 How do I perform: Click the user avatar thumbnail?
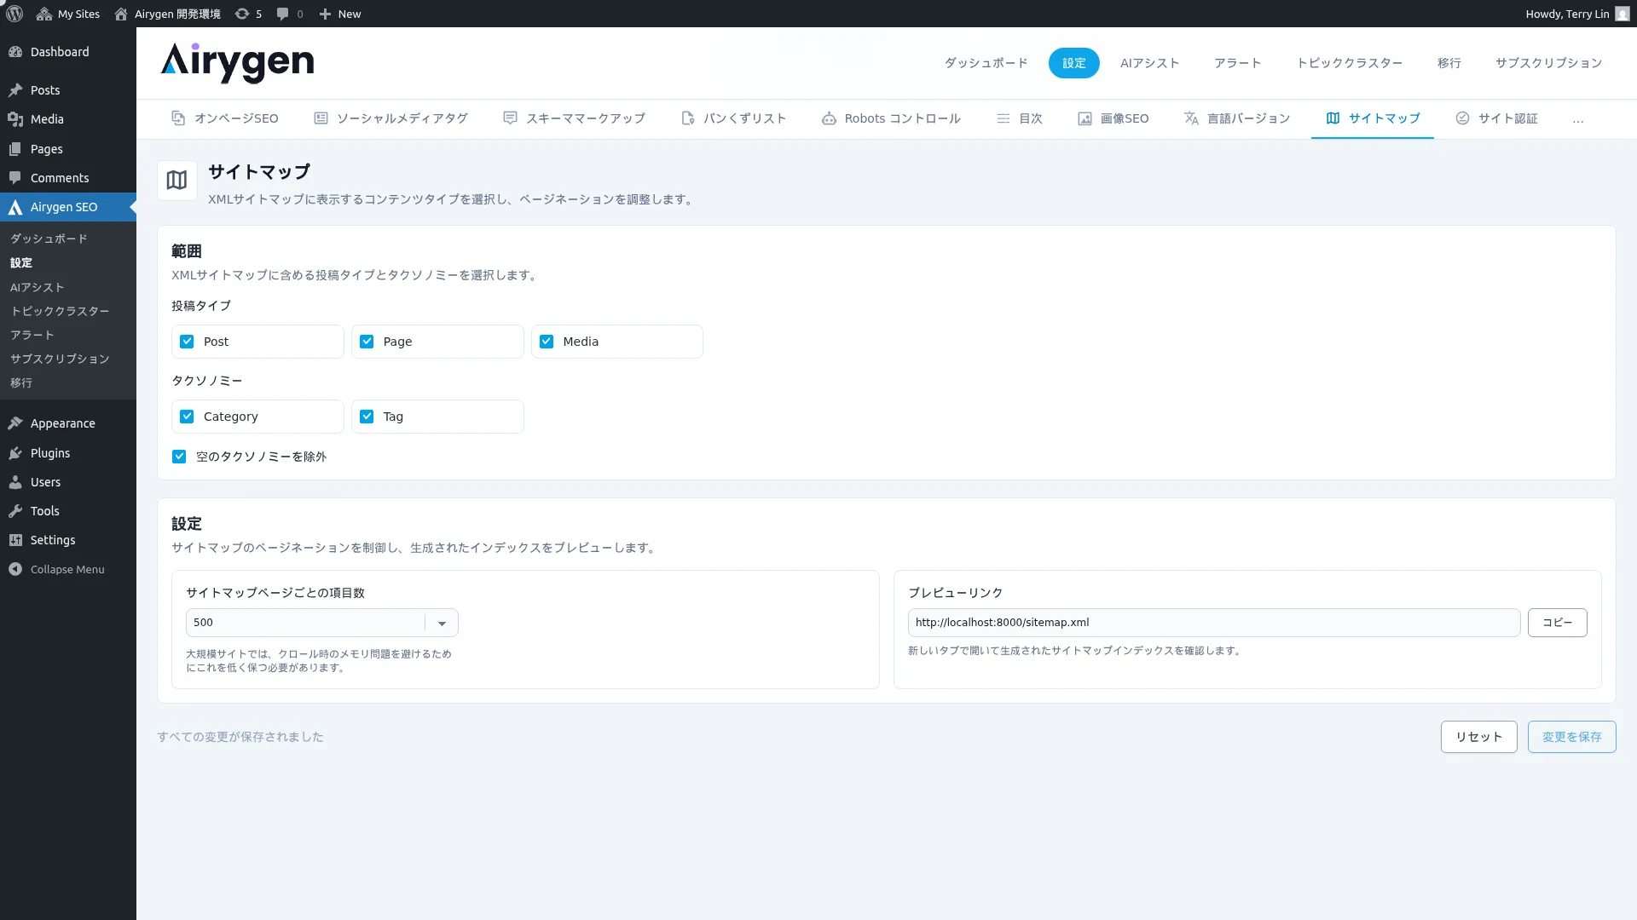point(1623,14)
